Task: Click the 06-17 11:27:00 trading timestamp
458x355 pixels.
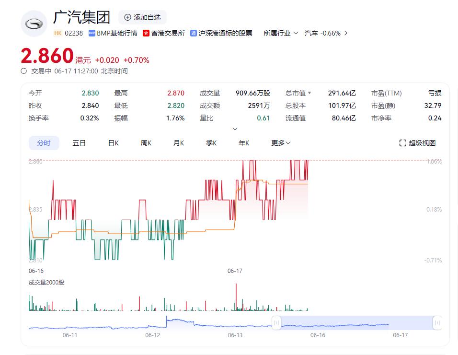Action: 76,71
